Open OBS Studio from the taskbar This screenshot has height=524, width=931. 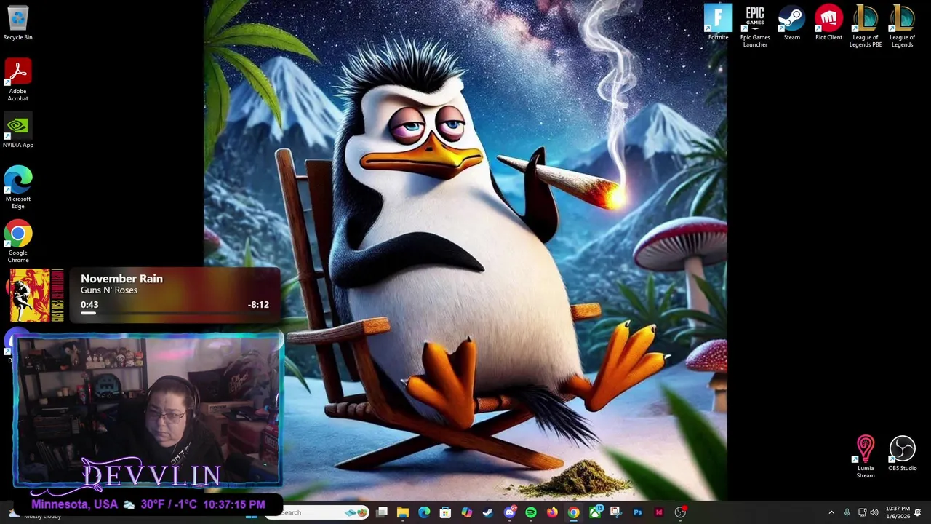680,512
